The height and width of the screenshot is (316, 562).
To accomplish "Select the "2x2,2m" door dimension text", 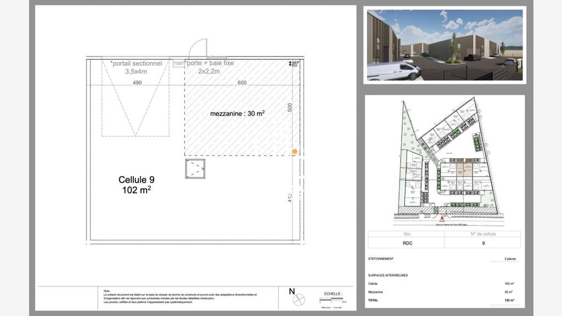I will coord(209,71).
